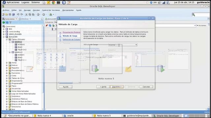Collapse the EJEMPLO2 table node
The image size is (211, 118).
click(x=10, y=52)
